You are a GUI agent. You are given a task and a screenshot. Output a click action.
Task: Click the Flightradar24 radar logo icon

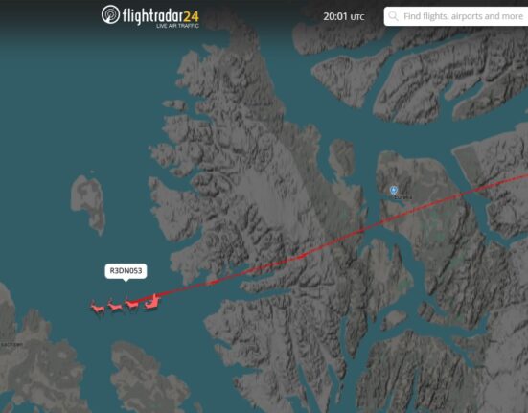(x=110, y=14)
